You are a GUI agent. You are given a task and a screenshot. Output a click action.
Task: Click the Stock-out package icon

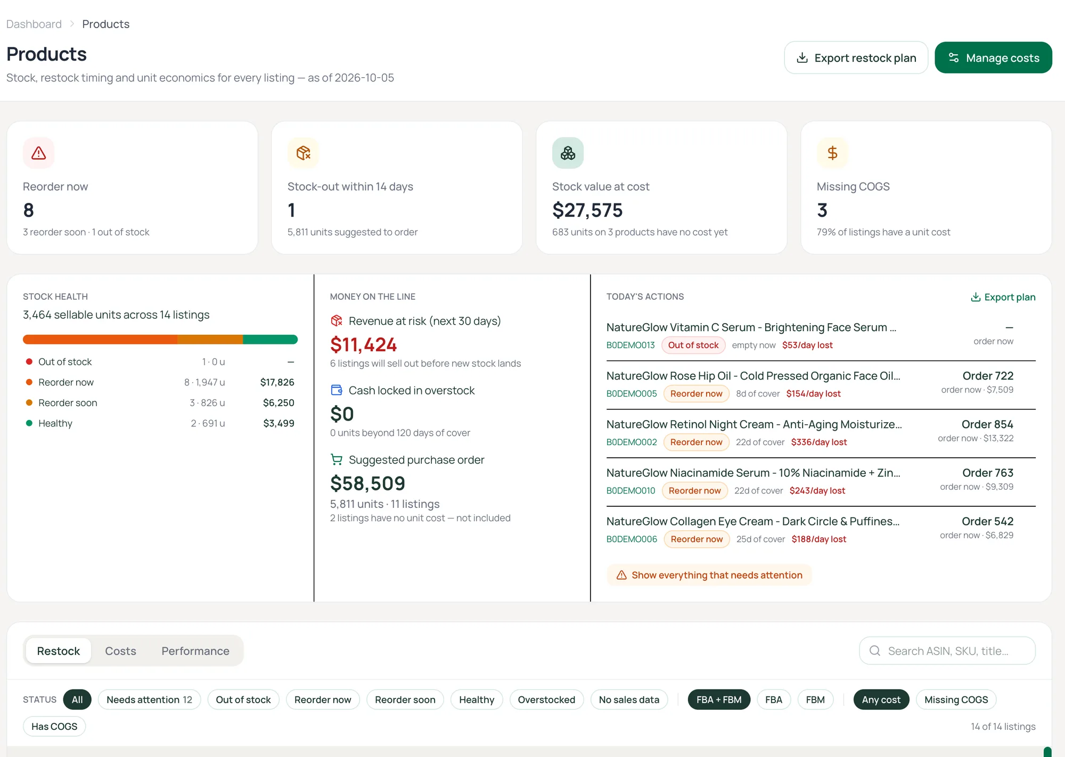(x=303, y=153)
